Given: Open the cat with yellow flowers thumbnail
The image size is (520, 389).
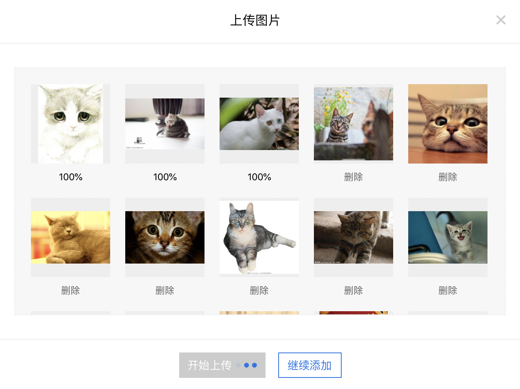Looking at the screenshot, I should tap(354, 124).
